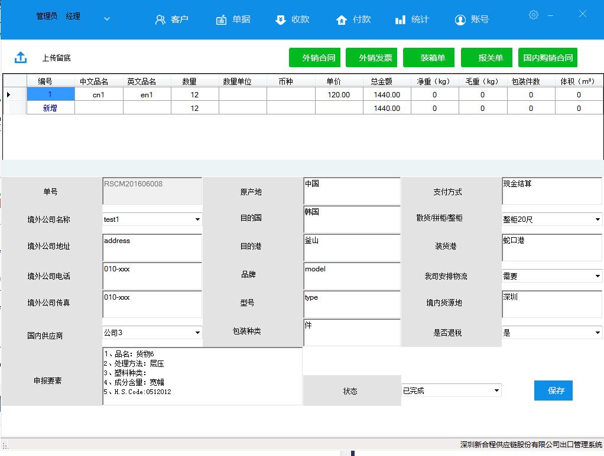The width and height of the screenshot is (604, 456).
Task: Click the 品牌 field containing model
Action: point(352,276)
